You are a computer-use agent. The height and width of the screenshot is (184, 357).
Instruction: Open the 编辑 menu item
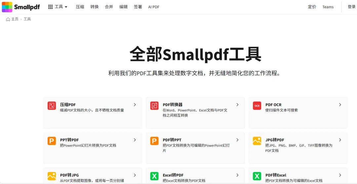point(123,7)
